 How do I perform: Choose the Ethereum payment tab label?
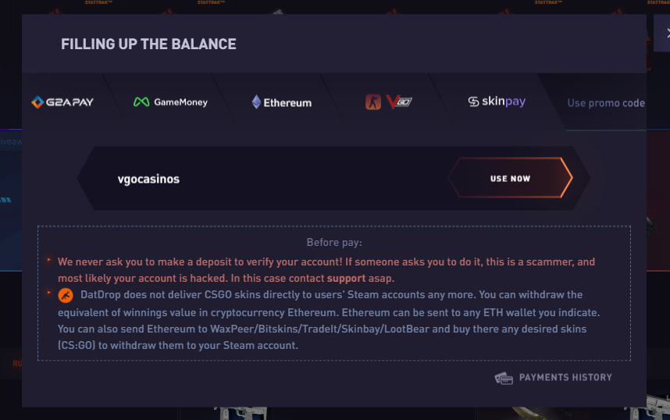click(287, 103)
